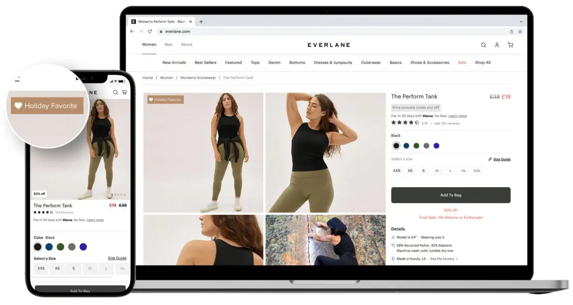573x305 pixels.
Task: Choose size S on the laptop
Action: [423, 171]
